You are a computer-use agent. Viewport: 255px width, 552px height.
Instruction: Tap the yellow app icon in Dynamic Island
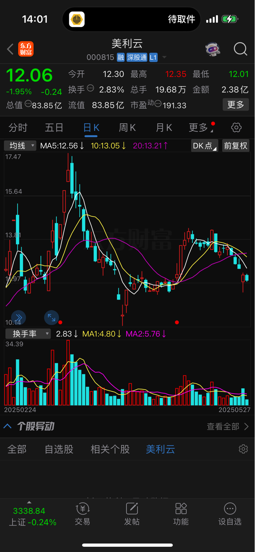tap(77, 19)
